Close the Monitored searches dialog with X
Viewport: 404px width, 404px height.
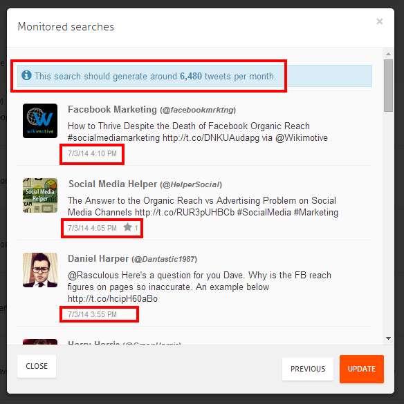pos(380,21)
